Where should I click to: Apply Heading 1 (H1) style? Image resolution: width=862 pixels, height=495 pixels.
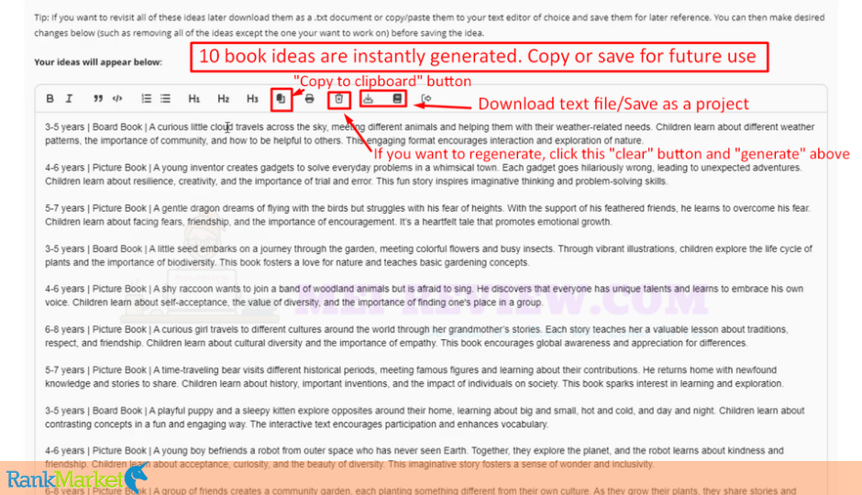point(194,99)
